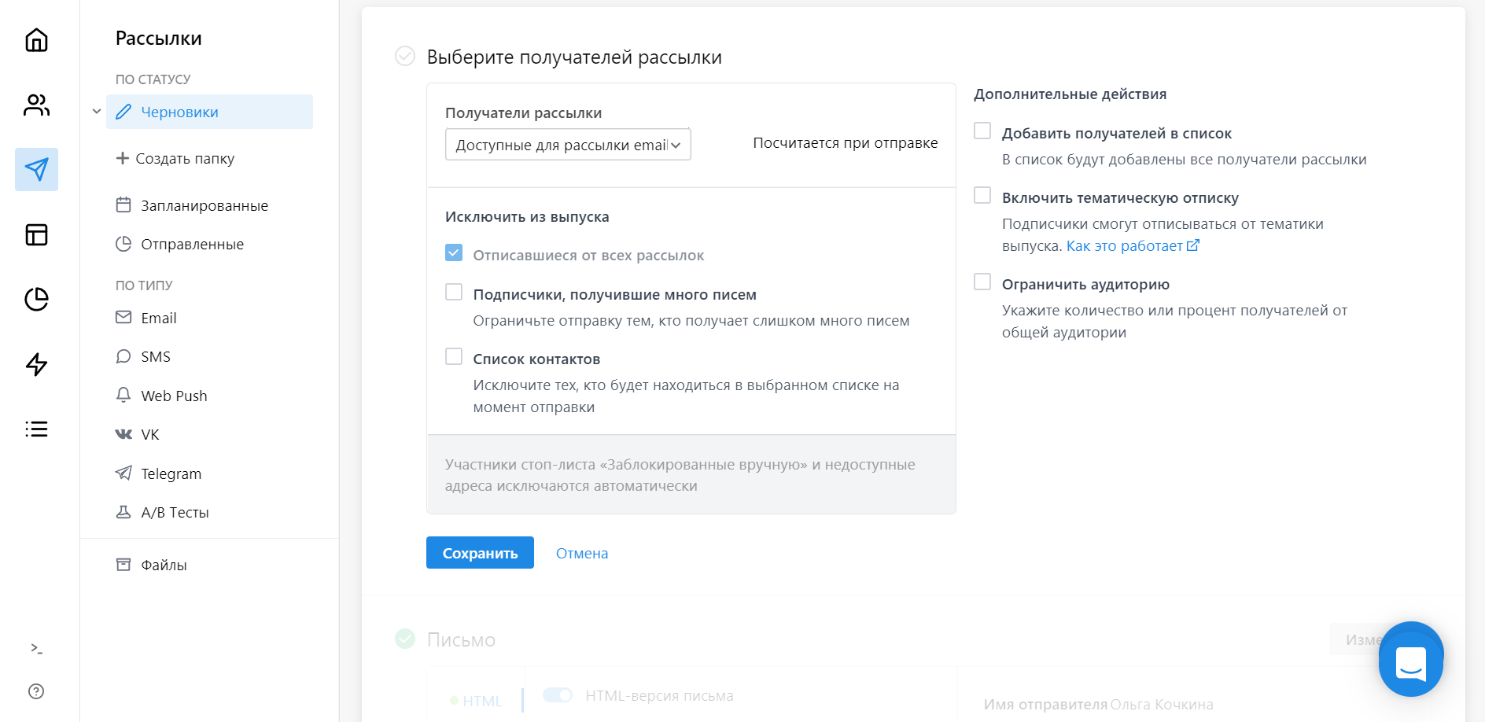Click the Посчитается при отправке text
The image size is (1485, 722).
[845, 142]
